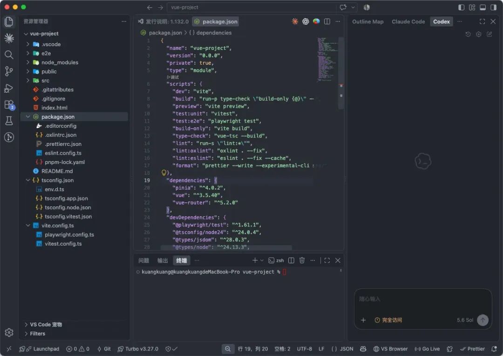Collapse the package.json nested files
This screenshot has width=503, height=356.
[28, 116]
